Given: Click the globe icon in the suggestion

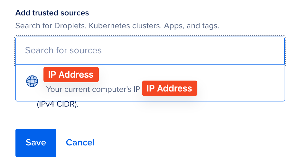Looking at the screenshot, I should click(32, 81).
